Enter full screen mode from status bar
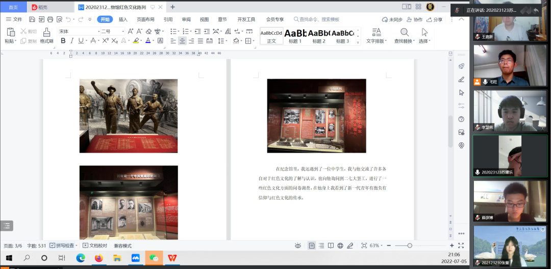This screenshot has width=551, height=269. [461, 246]
